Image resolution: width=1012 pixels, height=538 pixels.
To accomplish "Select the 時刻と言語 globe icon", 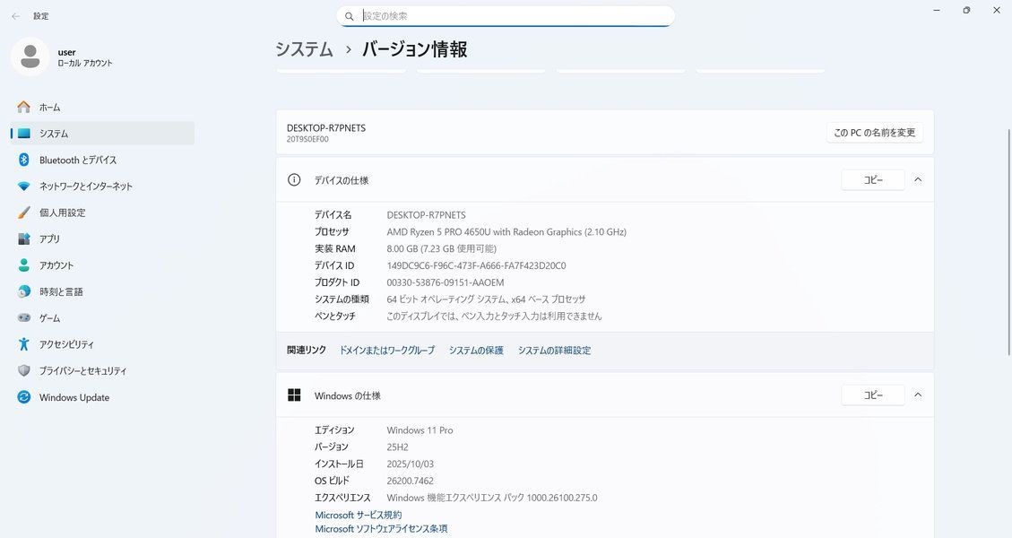I will coord(24,291).
